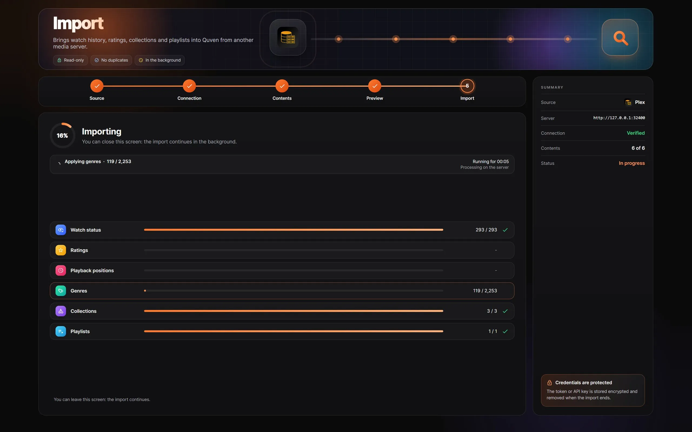Image resolution: width=692 pixels, height=432 pixels.
Task: Click the Importing heading
Action: [102, 131]
